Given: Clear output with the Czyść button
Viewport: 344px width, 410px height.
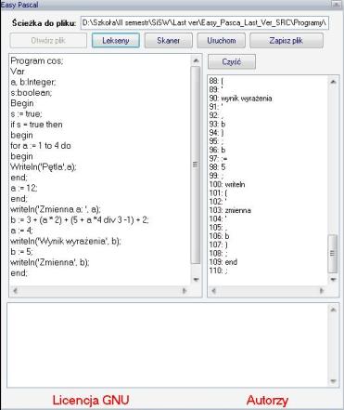Looking at the screenshot, I should pyautogui.click(x=232, y=61).
